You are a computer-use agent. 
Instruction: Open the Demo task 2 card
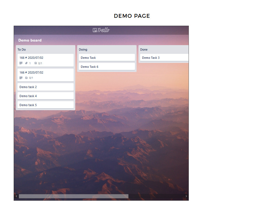(x=45, y=87)
